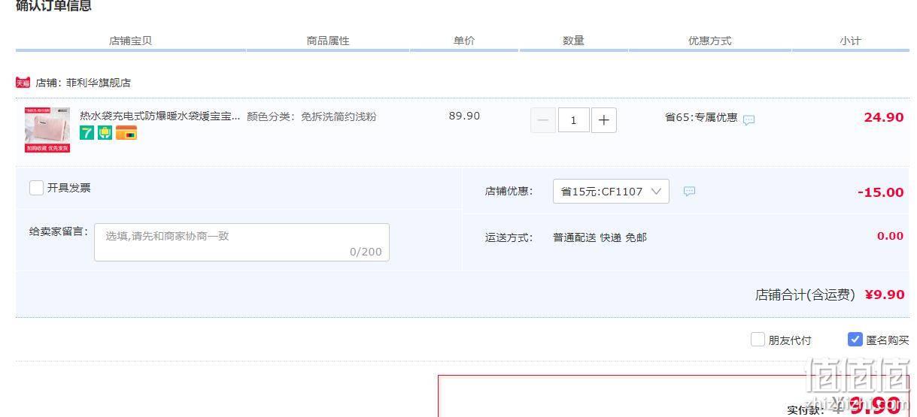The image size is (917, 417).
Task: Click the info bubble next to 专属优惠
Action: pyautogui.click(x=748, y=119)
